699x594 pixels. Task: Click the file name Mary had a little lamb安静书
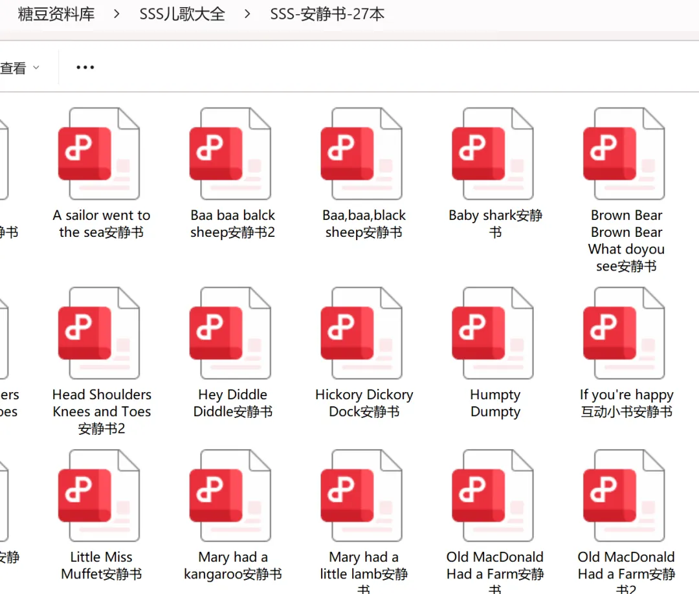click(364, 572)
